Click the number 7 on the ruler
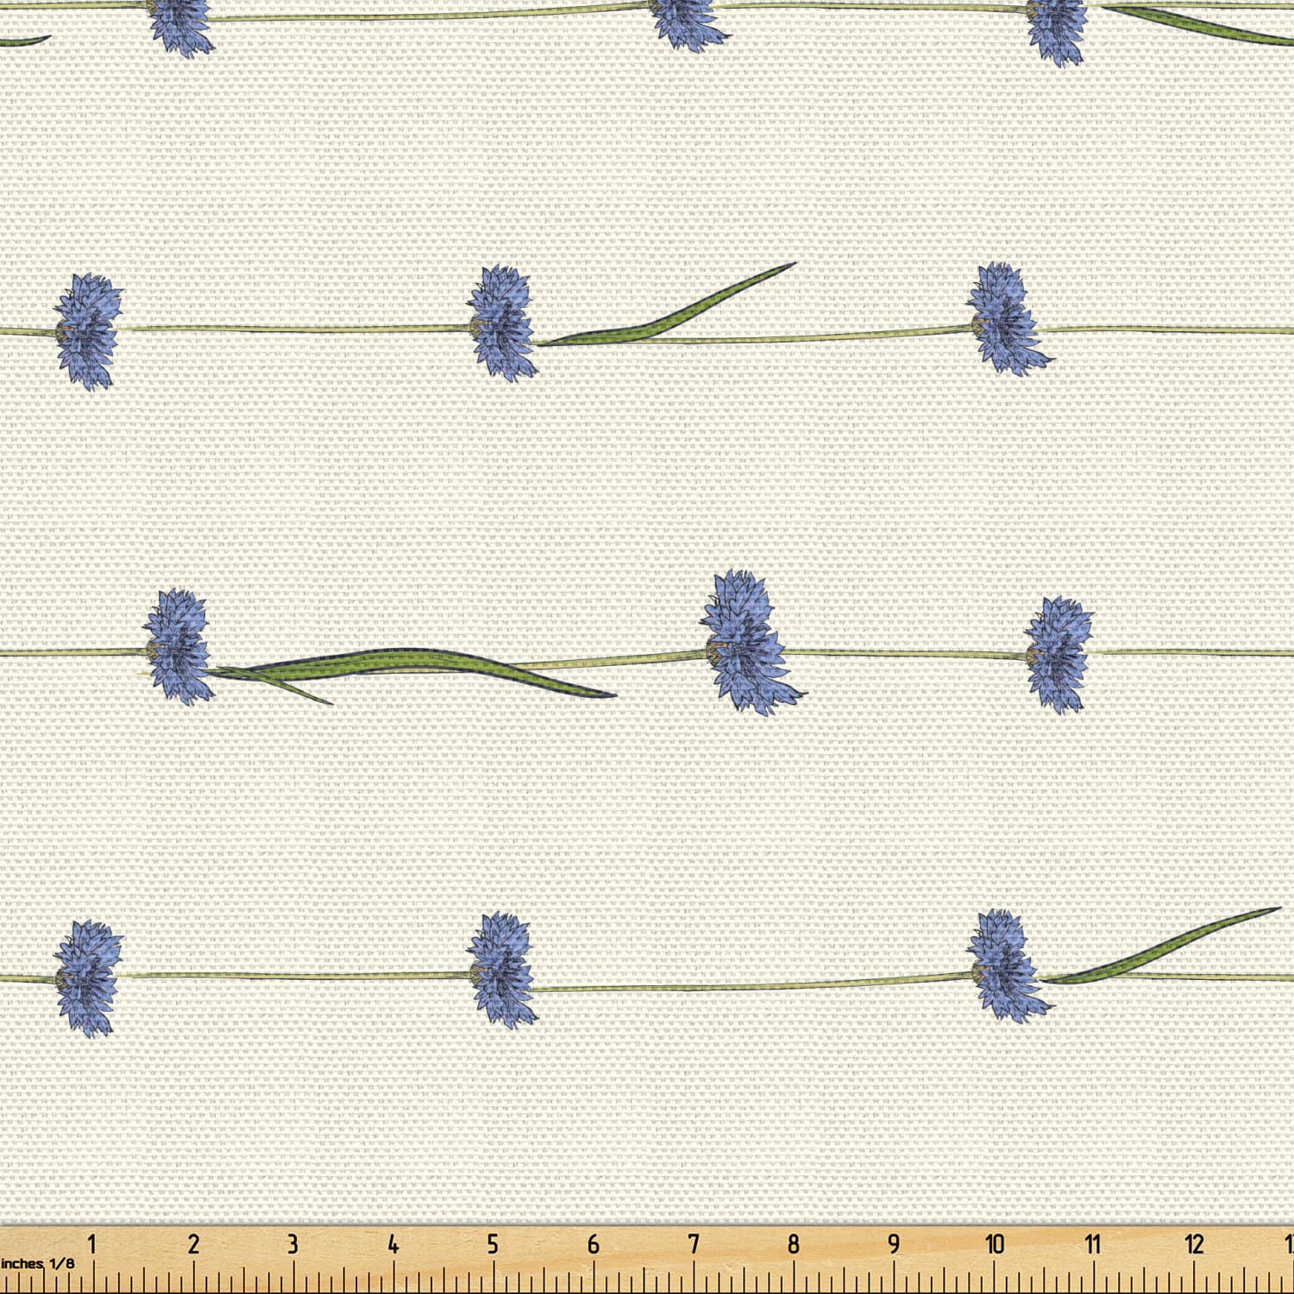 694,1243
